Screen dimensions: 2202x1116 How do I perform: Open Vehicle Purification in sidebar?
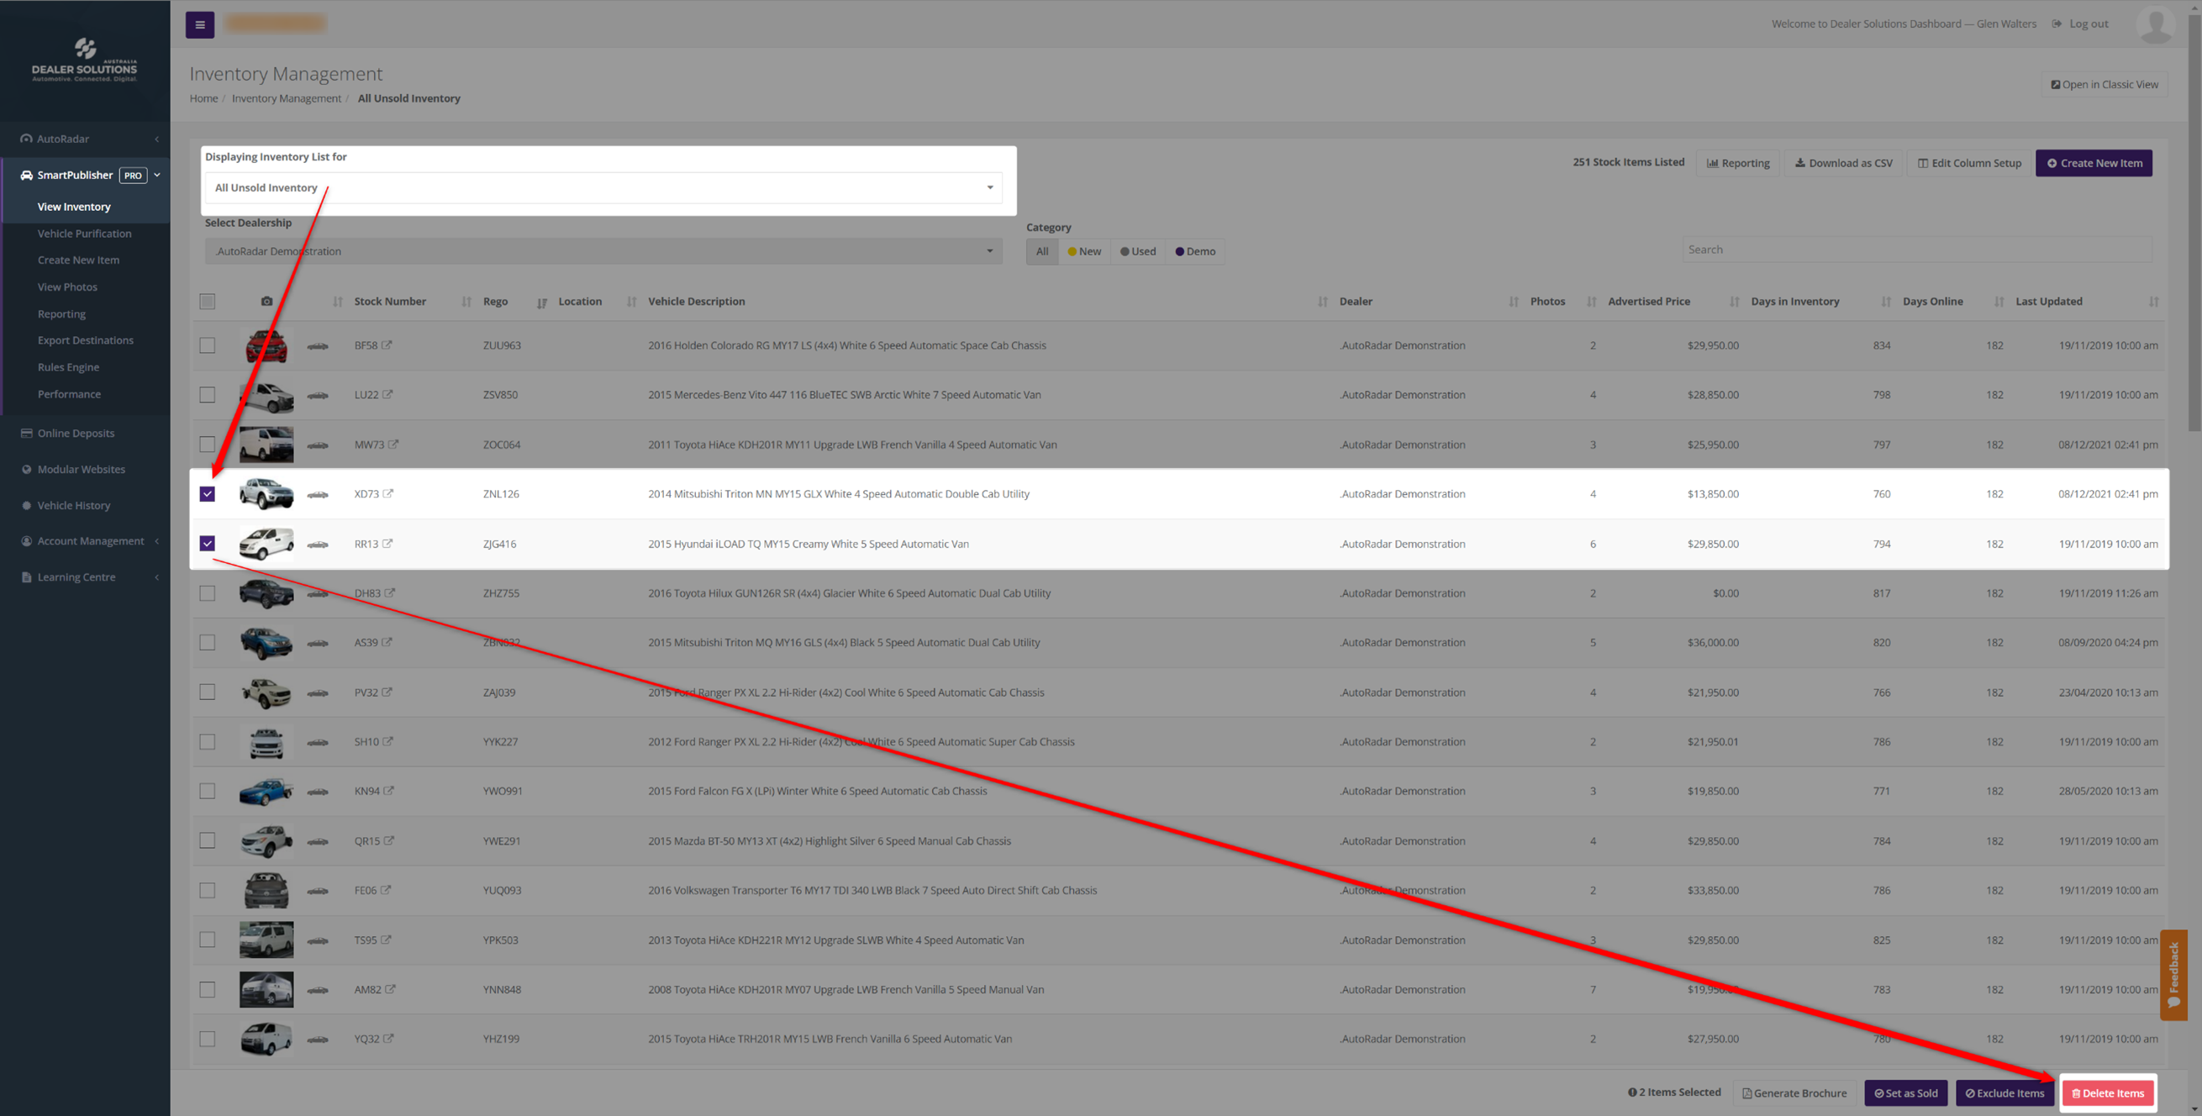coord(85,234)
